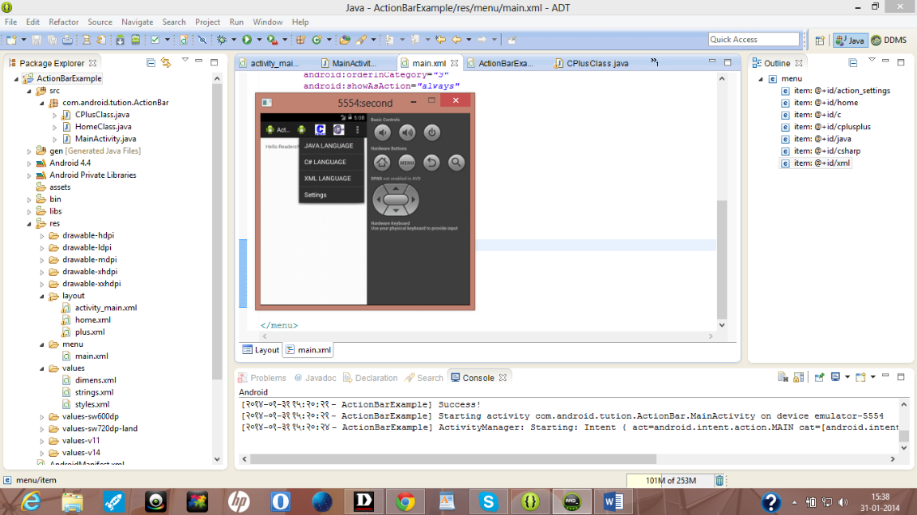Toggle Link with Editor in Package Explorer
The height and width of the screenshot is (515, 917).
click(166, 62)
